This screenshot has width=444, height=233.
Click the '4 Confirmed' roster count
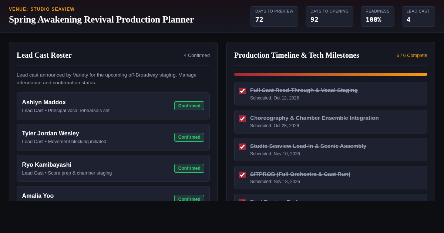click(x=197, y=55)
